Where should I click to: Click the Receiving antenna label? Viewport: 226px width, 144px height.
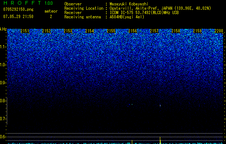pyautogui.click(x=83, y=17)
